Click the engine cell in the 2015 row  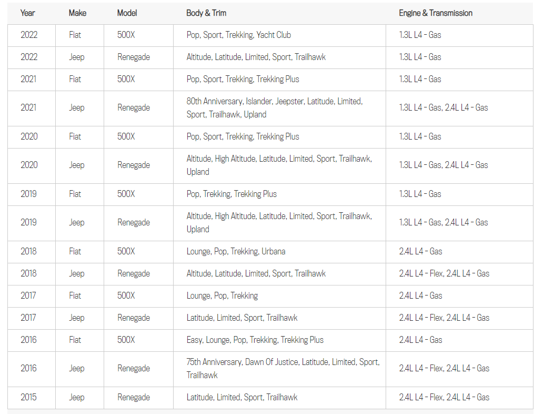coord(444,398)
